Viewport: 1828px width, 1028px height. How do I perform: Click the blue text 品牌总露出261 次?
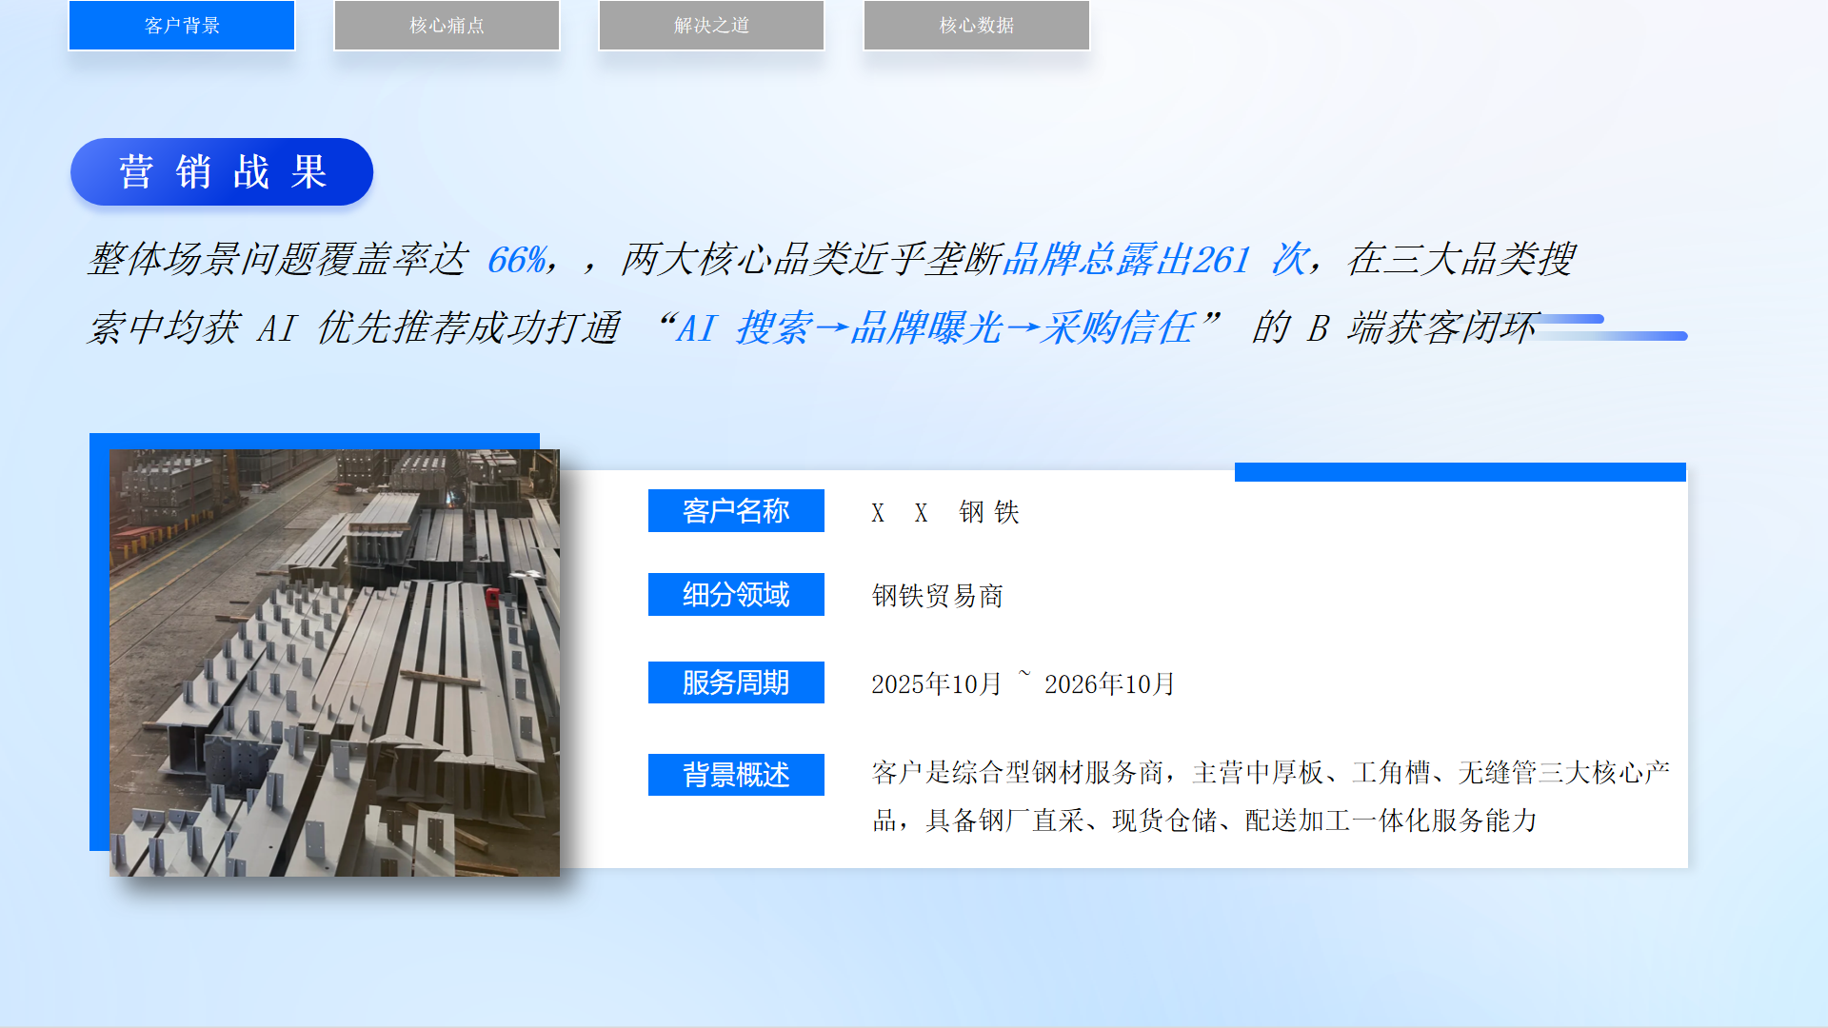(1156, 259)
